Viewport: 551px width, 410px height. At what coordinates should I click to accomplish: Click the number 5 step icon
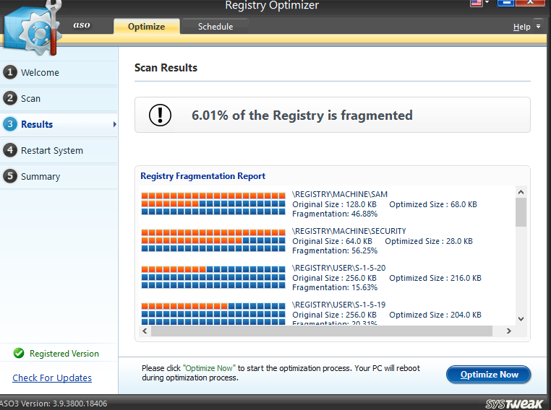coord(10,176)
